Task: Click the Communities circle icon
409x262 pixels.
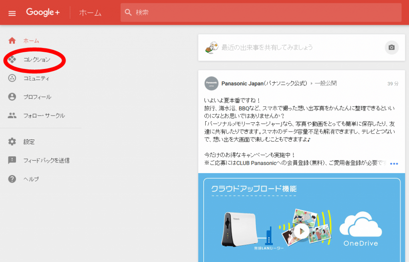Action: point(12,78)
